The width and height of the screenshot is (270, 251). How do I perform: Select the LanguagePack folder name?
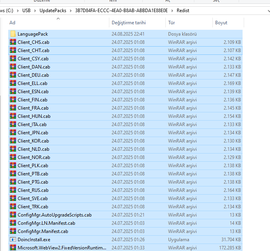click(33, 34)
